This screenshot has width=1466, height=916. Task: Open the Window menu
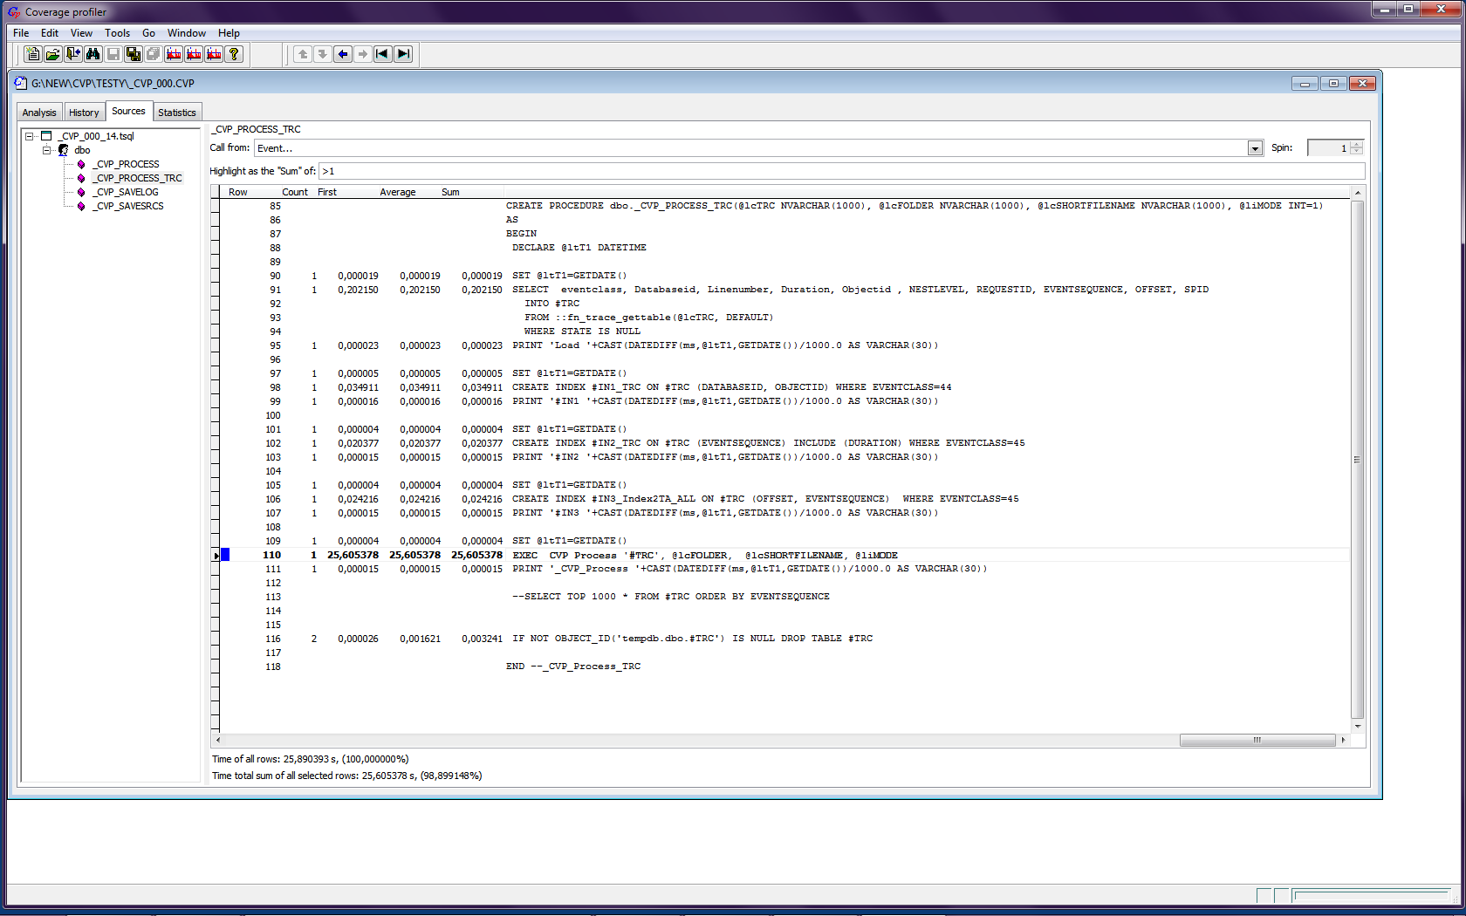(x=187, y=33)
